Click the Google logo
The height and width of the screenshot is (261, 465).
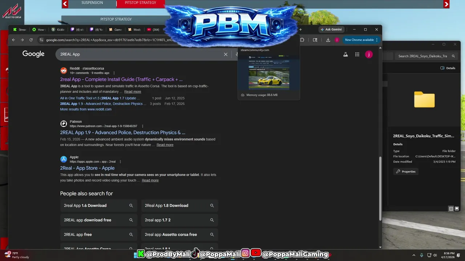click(x=33, y=54)
